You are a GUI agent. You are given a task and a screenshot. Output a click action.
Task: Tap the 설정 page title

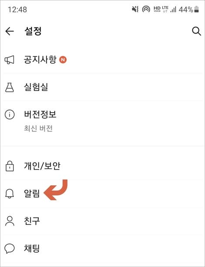33,31
